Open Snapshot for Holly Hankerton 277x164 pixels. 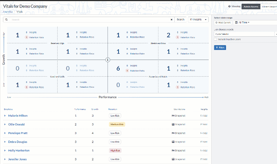click(178, 151)
